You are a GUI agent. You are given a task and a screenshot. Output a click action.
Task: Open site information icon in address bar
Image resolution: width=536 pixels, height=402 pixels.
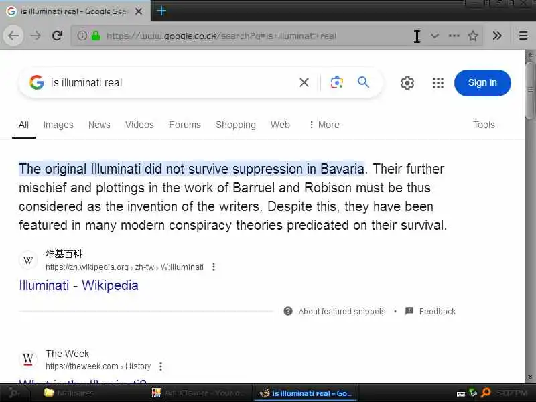point(82,36)
